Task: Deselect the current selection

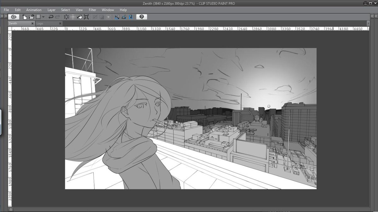Action: coord(66,17)
